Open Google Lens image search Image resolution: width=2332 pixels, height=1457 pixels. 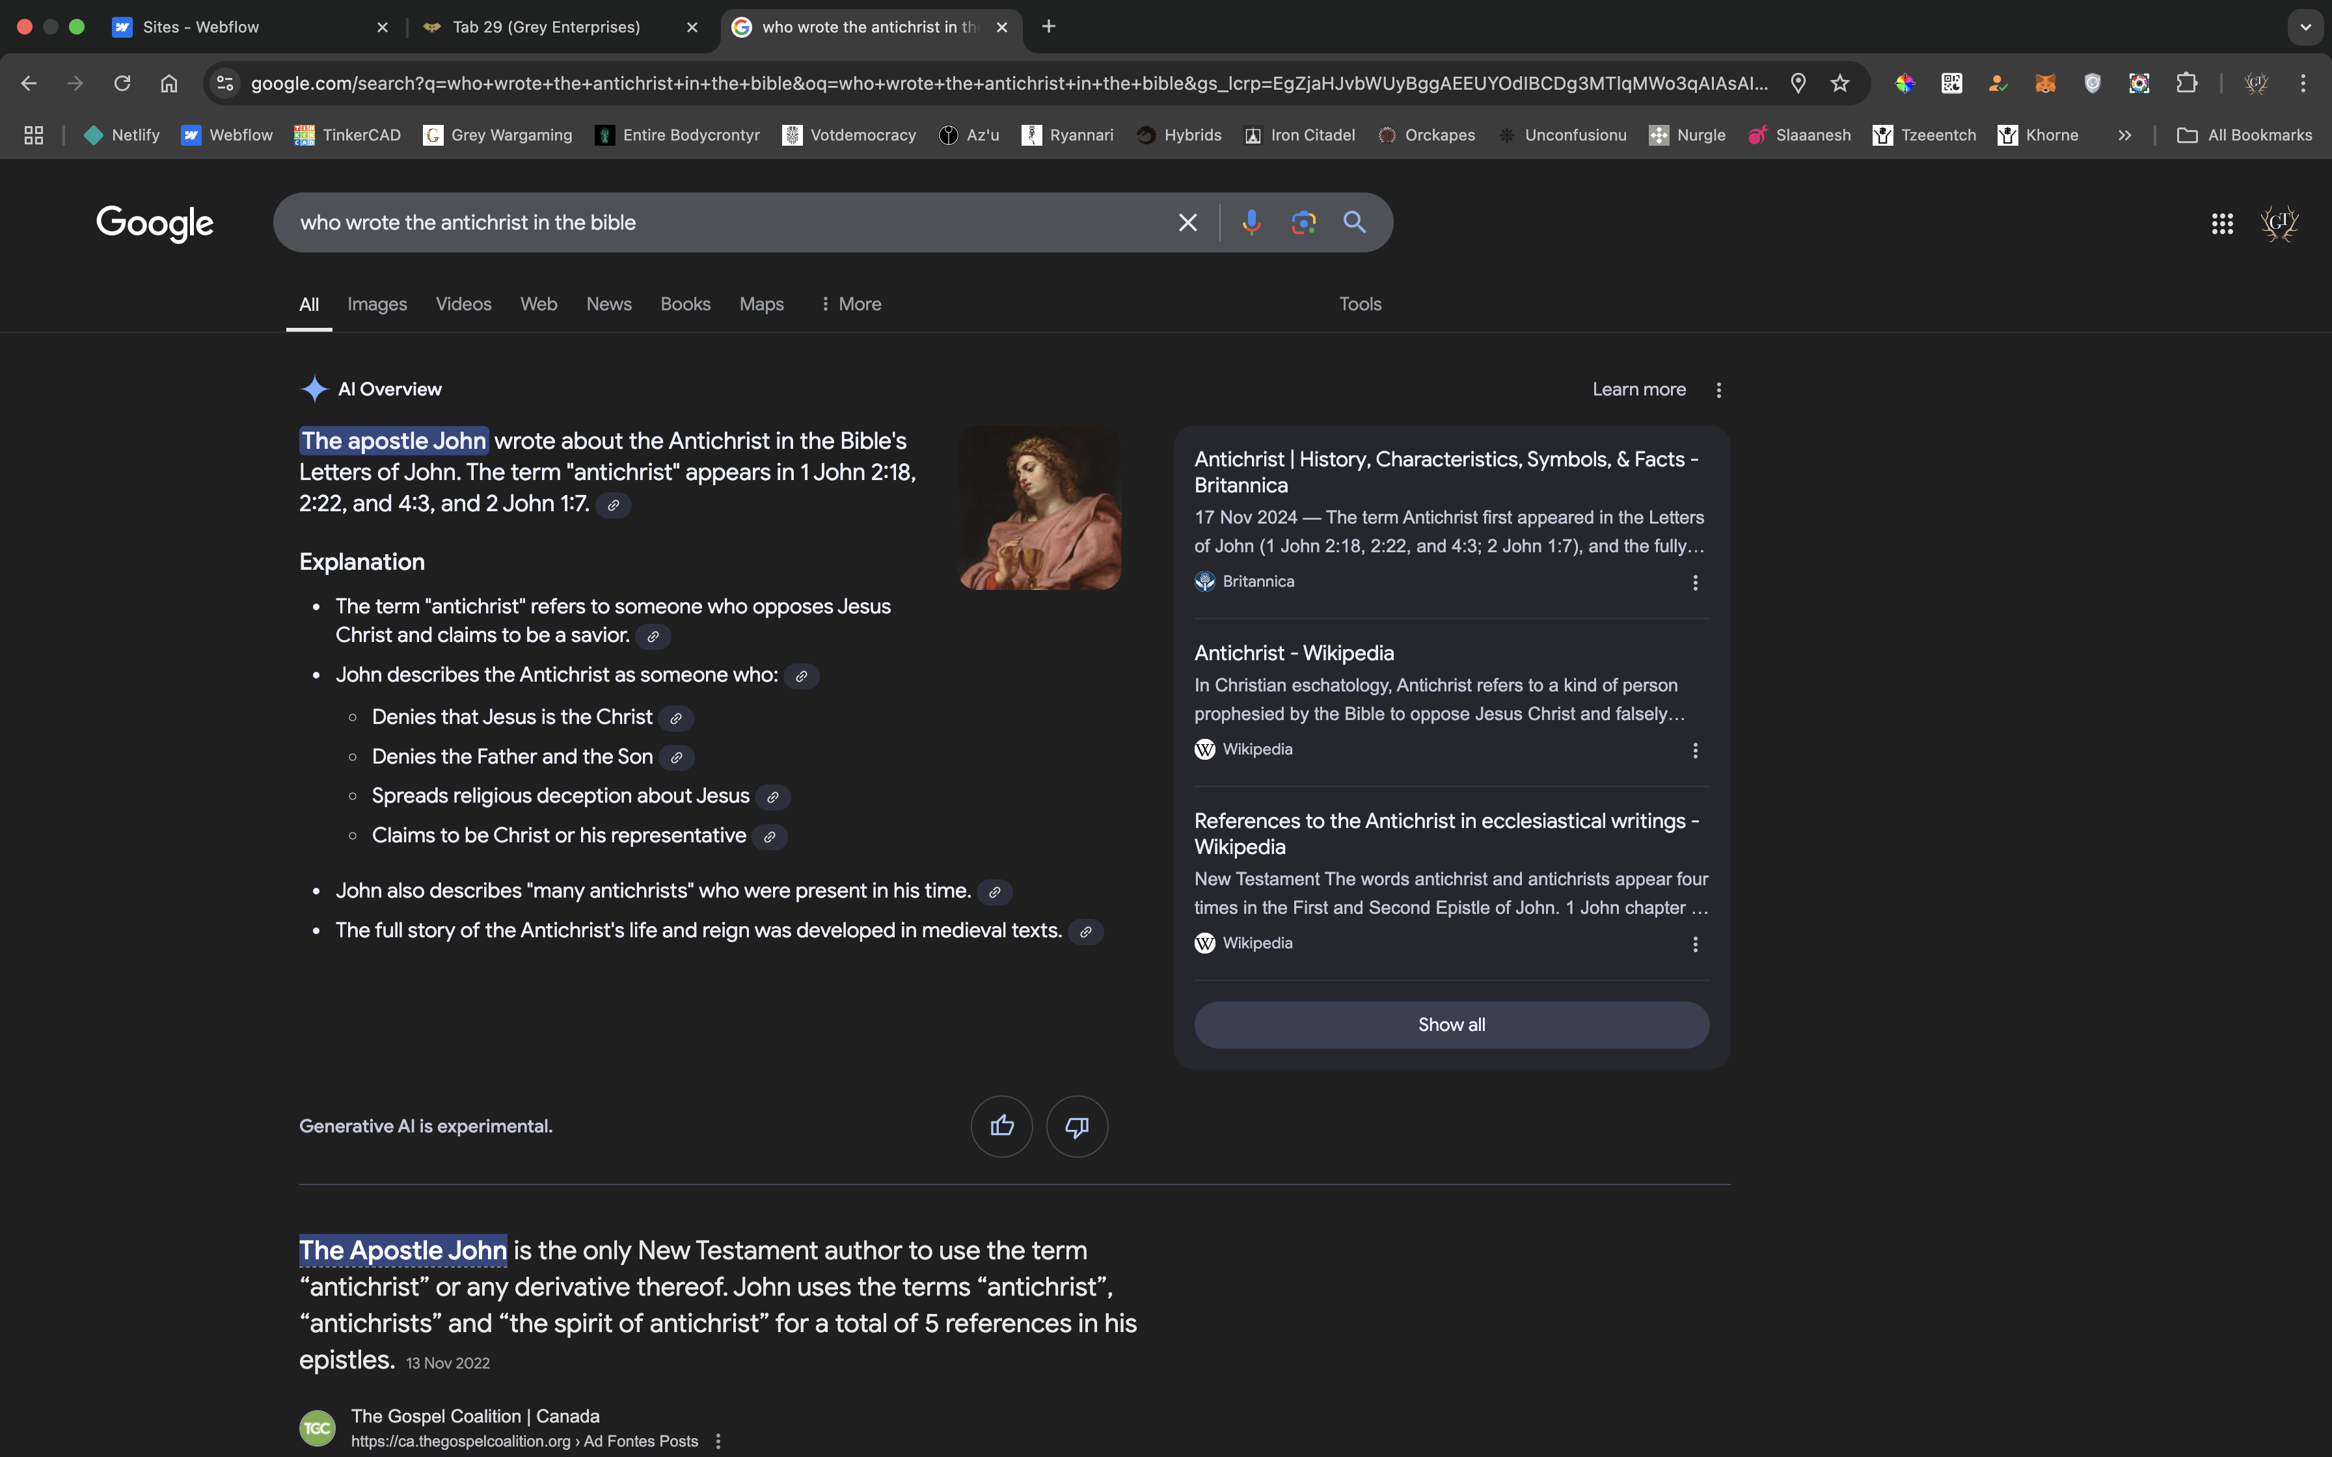click(1303, 222)
